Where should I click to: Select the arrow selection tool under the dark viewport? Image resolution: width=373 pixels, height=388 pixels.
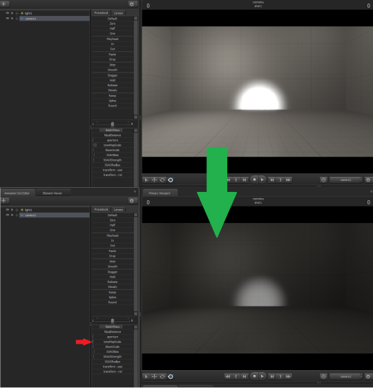[x=146, y=376]
